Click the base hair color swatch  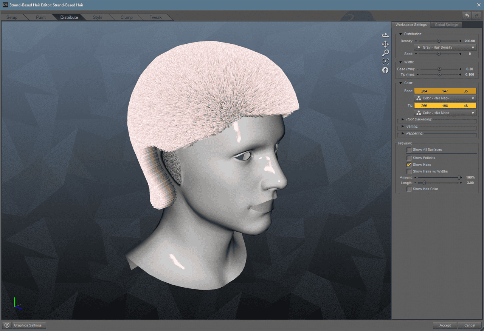point(445,91)
